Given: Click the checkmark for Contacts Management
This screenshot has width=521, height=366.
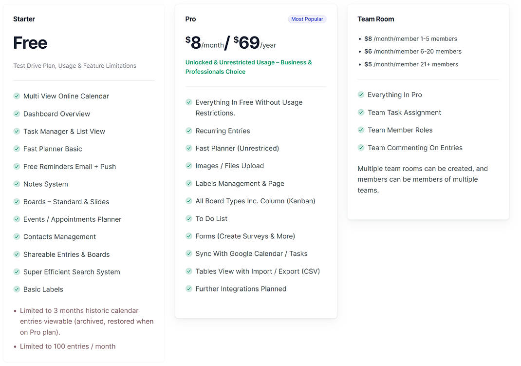Looking at the screenshot, I should click(16, 236).
